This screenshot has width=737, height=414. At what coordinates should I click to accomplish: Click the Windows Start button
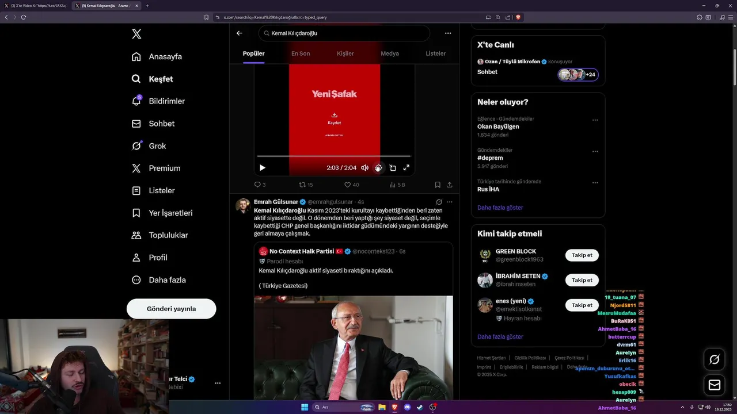(305, 407)
